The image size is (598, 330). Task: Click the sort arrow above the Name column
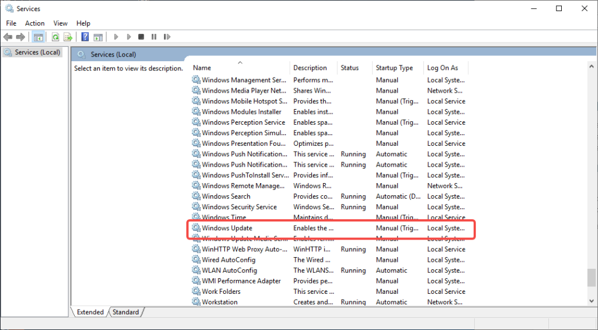click(240, 63)
